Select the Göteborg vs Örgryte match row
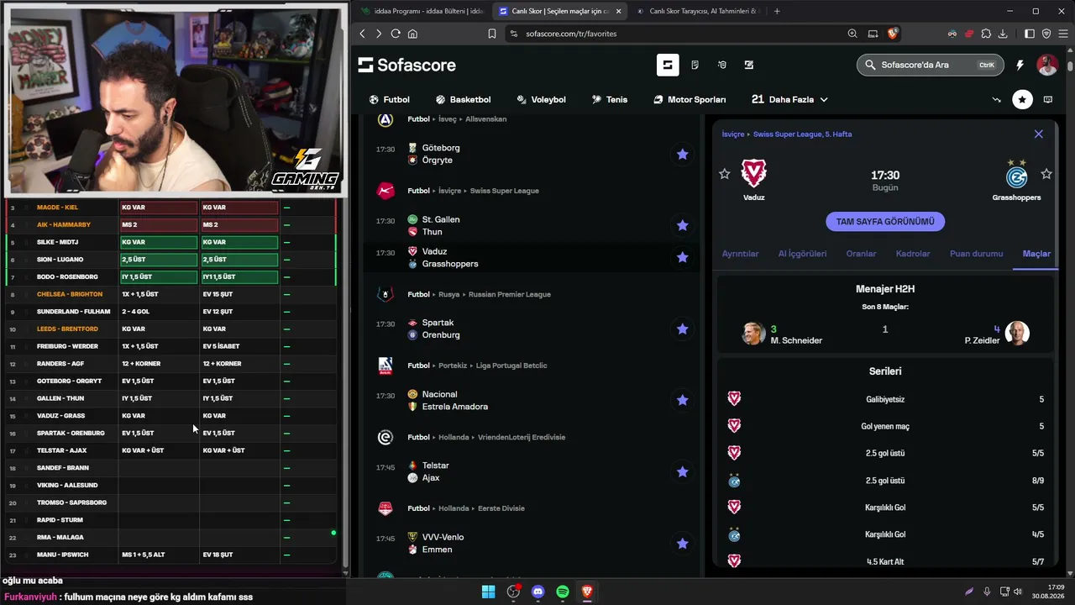The width and height of the screenshot is (1075, 605). [x=531, y=154]
